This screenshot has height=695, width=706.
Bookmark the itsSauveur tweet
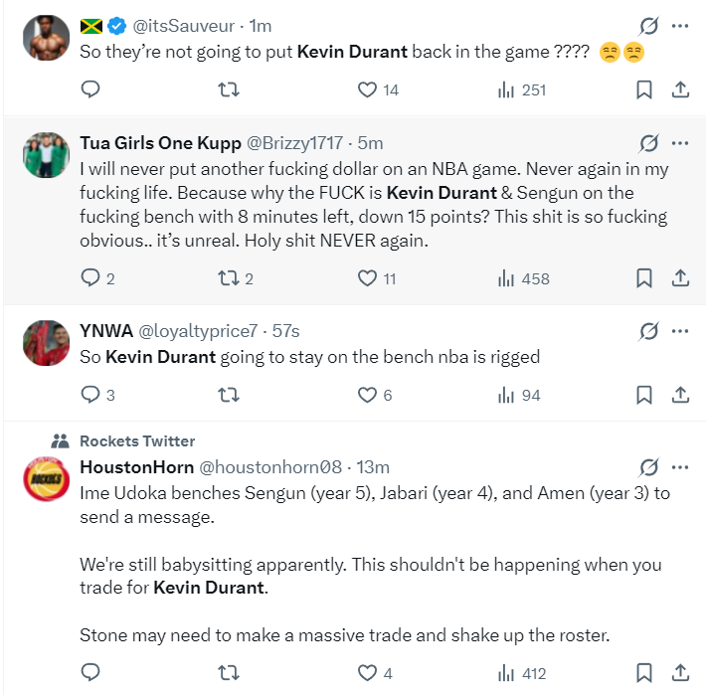tap(643, 90)
